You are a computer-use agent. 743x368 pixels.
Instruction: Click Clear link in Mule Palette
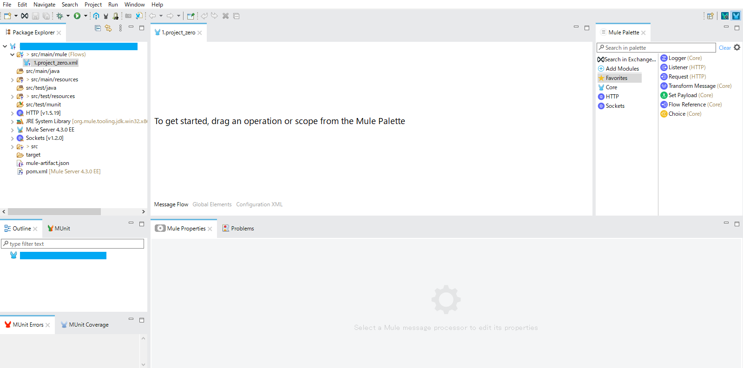[x=725, y=48]
